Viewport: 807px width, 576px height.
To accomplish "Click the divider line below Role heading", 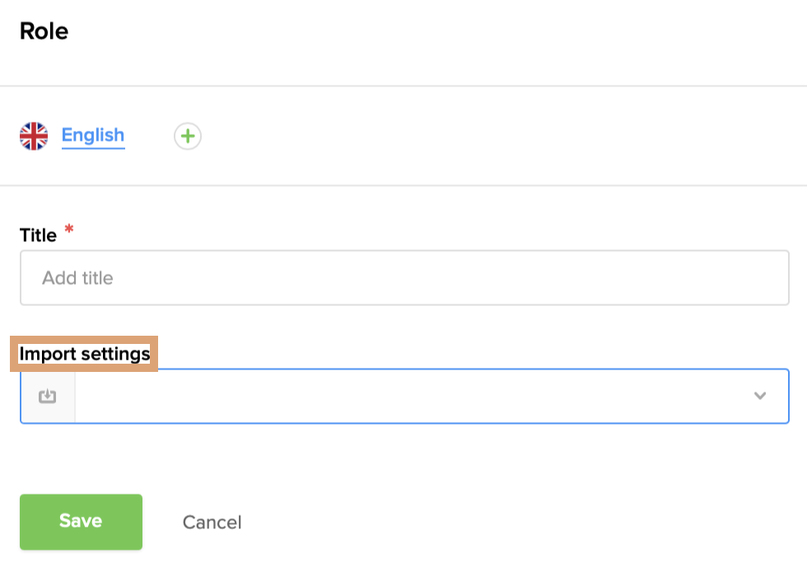I will pyautogui.click(x=403, y=86).
